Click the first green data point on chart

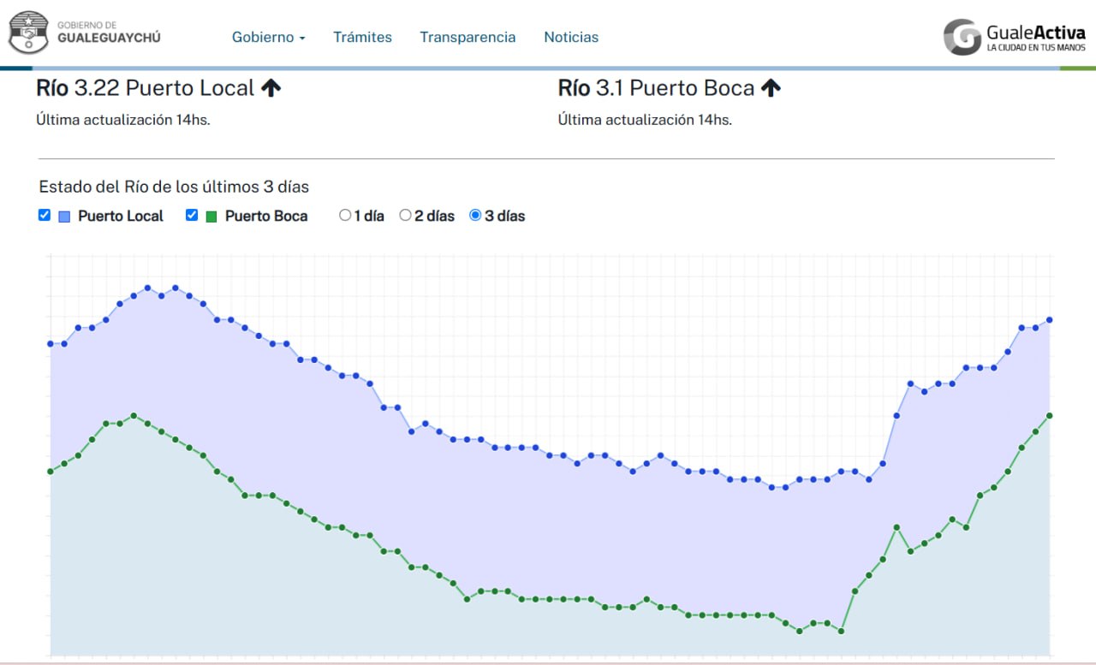click(x=51, y=472)
